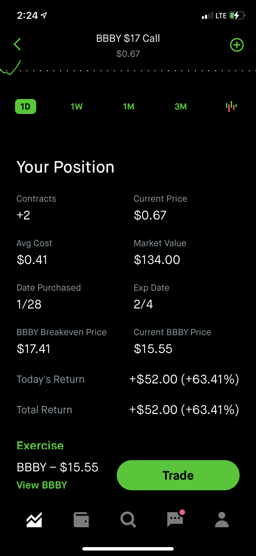
Task: Open the search magnifier tab
Action: pos(128,519)
